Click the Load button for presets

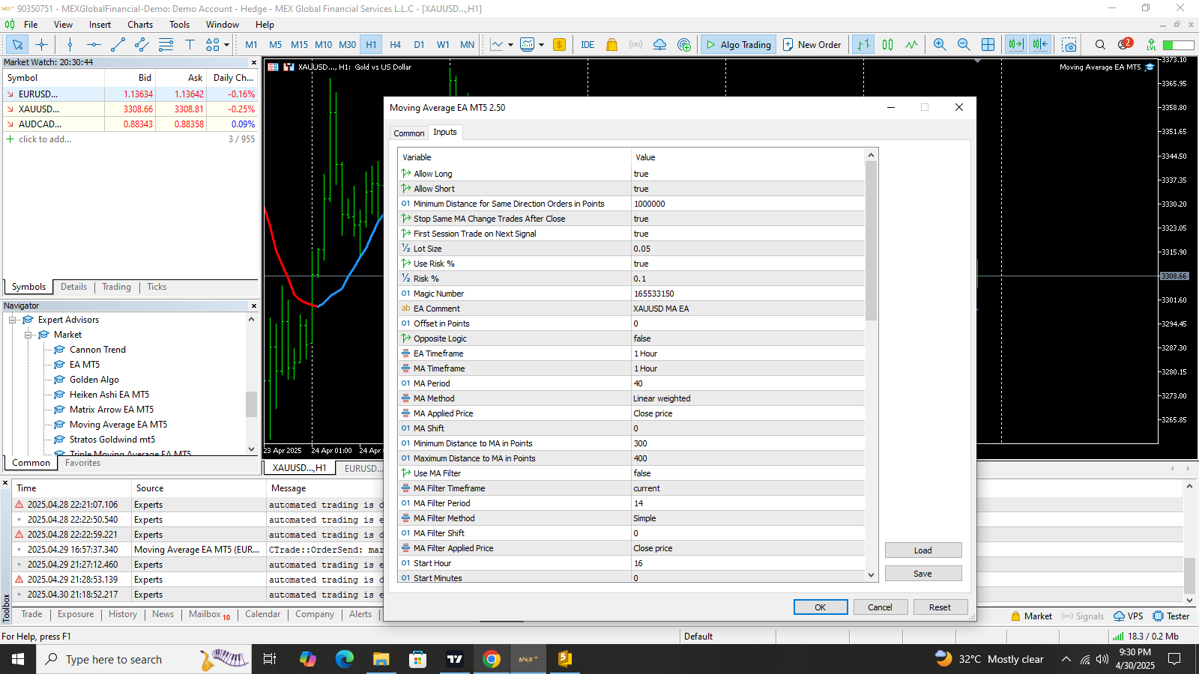[922, 550]
